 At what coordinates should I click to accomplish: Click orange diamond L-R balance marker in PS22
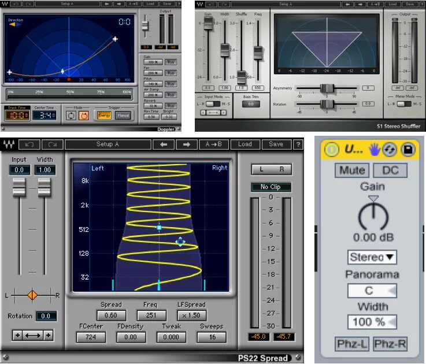(x=32, y=295)
